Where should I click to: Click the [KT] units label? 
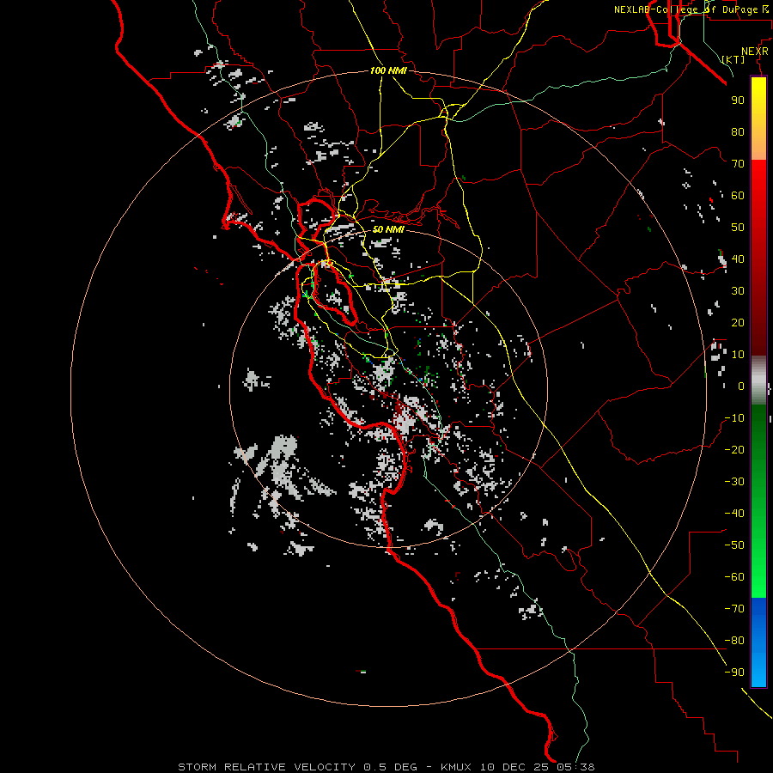click(733, 59)
